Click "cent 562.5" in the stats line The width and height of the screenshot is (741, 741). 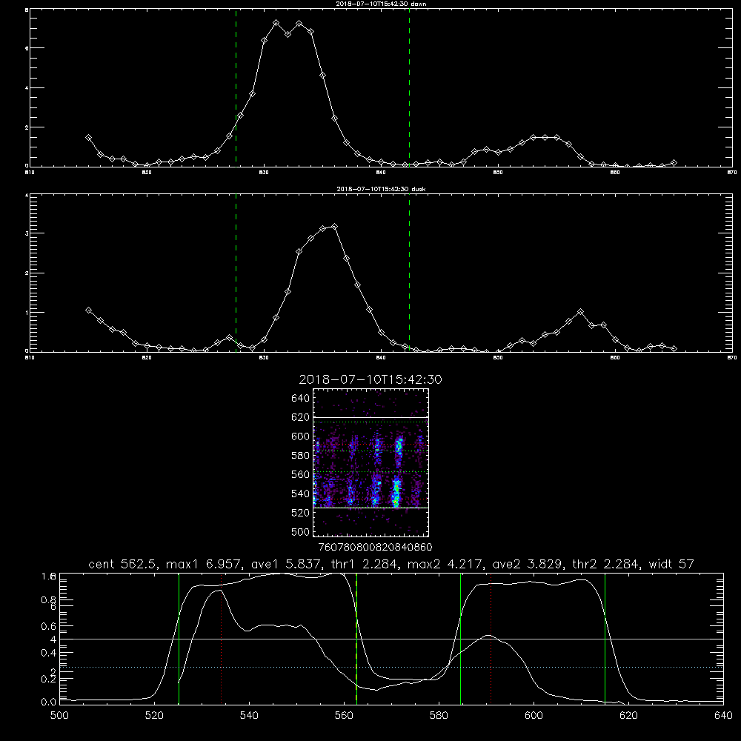pyautogui.click(x=122, y=564)
